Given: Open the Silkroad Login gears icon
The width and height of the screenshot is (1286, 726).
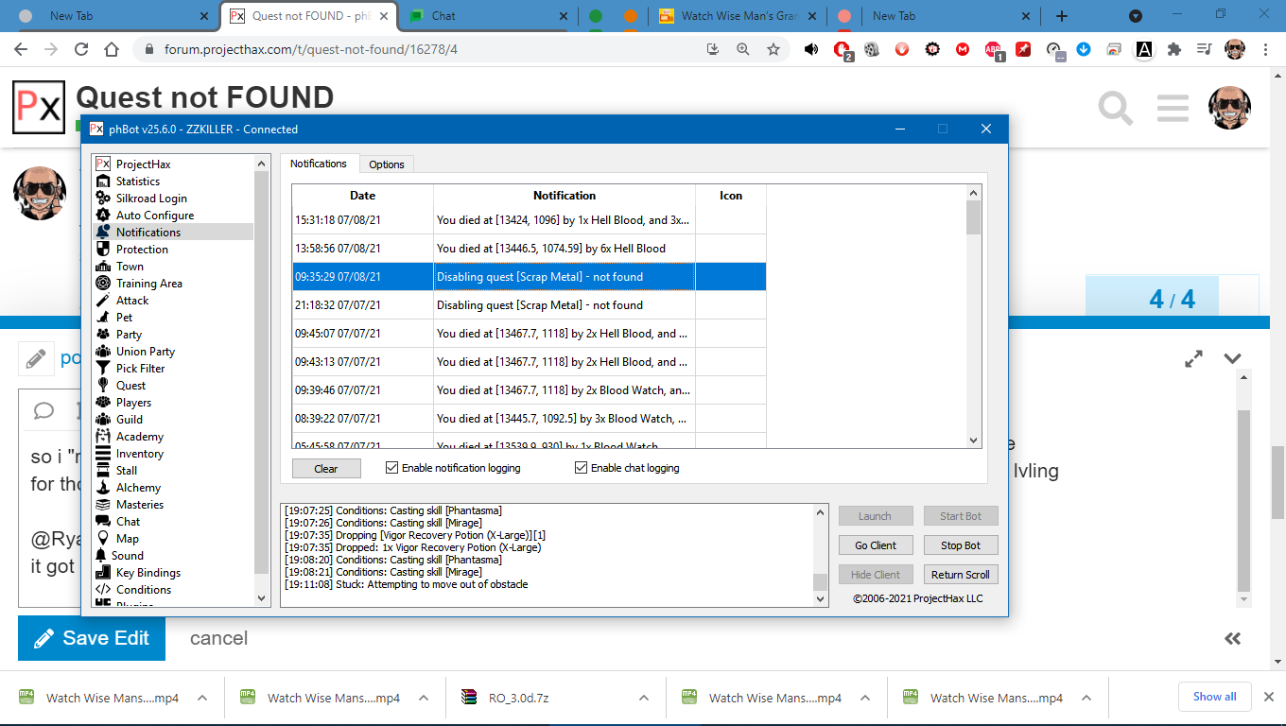Looking at the screenshot, I should point(103,199).
